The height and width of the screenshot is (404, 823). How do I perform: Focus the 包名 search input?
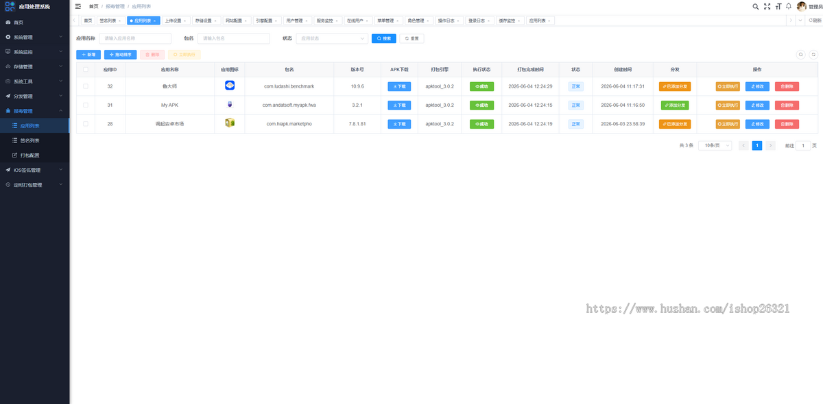click(x=234, y=38)
